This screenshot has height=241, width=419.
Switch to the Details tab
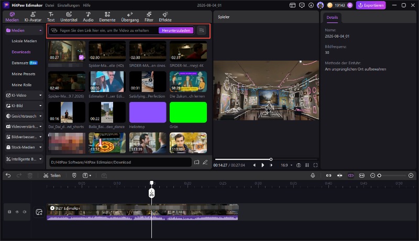point(332,17)
